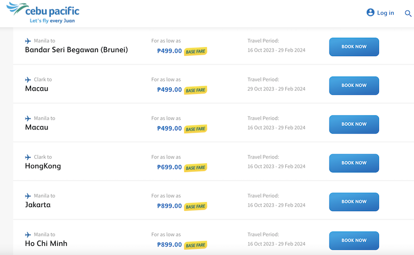The height and width of the screenshot is (255, 414).
Task: Click the Cebu Pacific logo
Action: (43, 13)
